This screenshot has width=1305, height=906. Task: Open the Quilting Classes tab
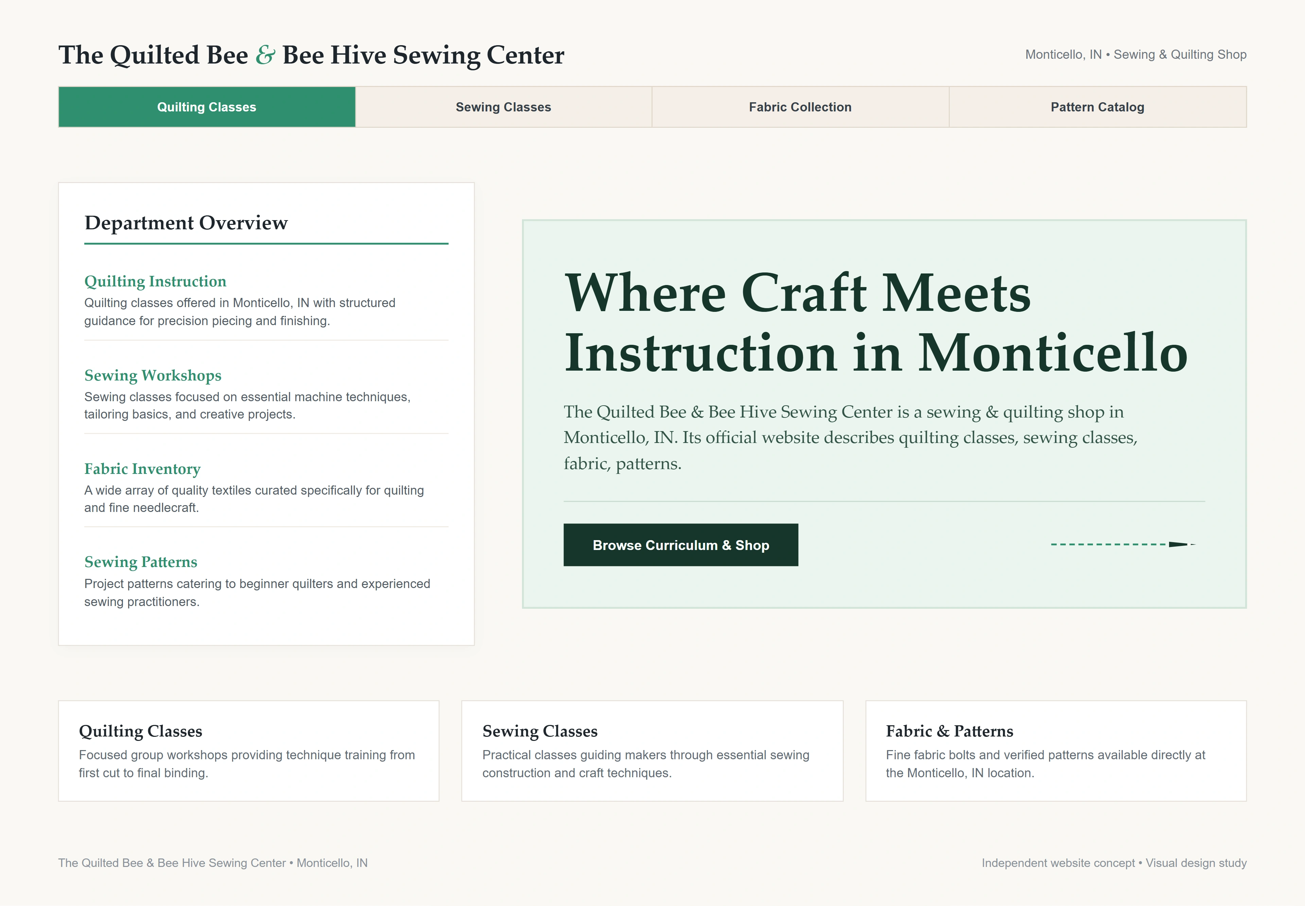click(207, 107)
